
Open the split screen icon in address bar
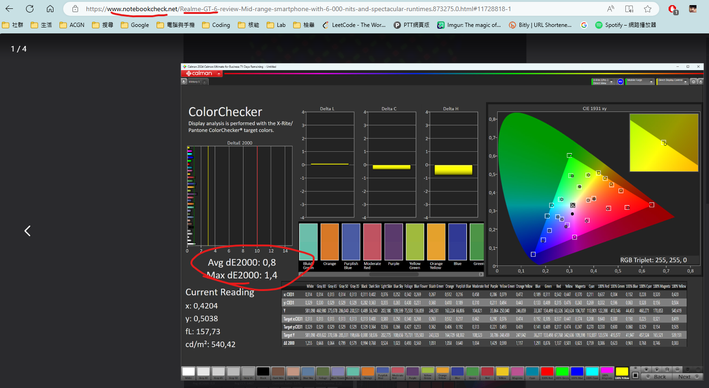629,9
